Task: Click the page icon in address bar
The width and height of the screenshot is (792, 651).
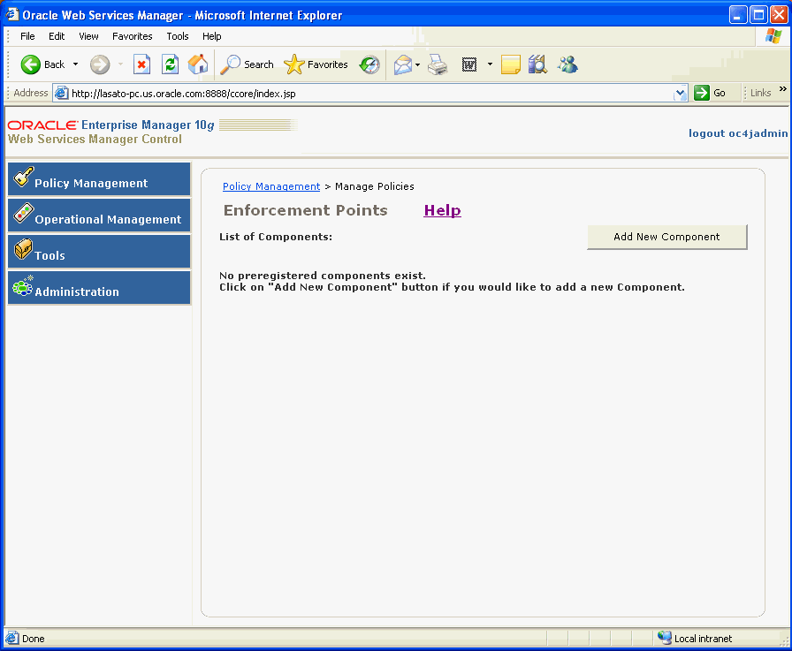Action: [x=62, y=94]
